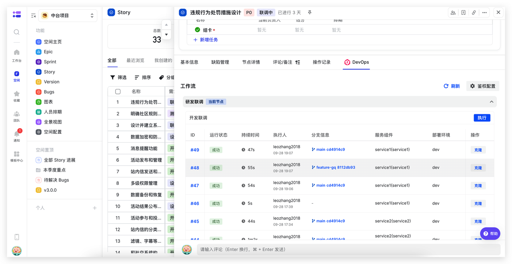Toggle the select-all checkbox in table header
The image size is (512, 264).
click(118, 91)
